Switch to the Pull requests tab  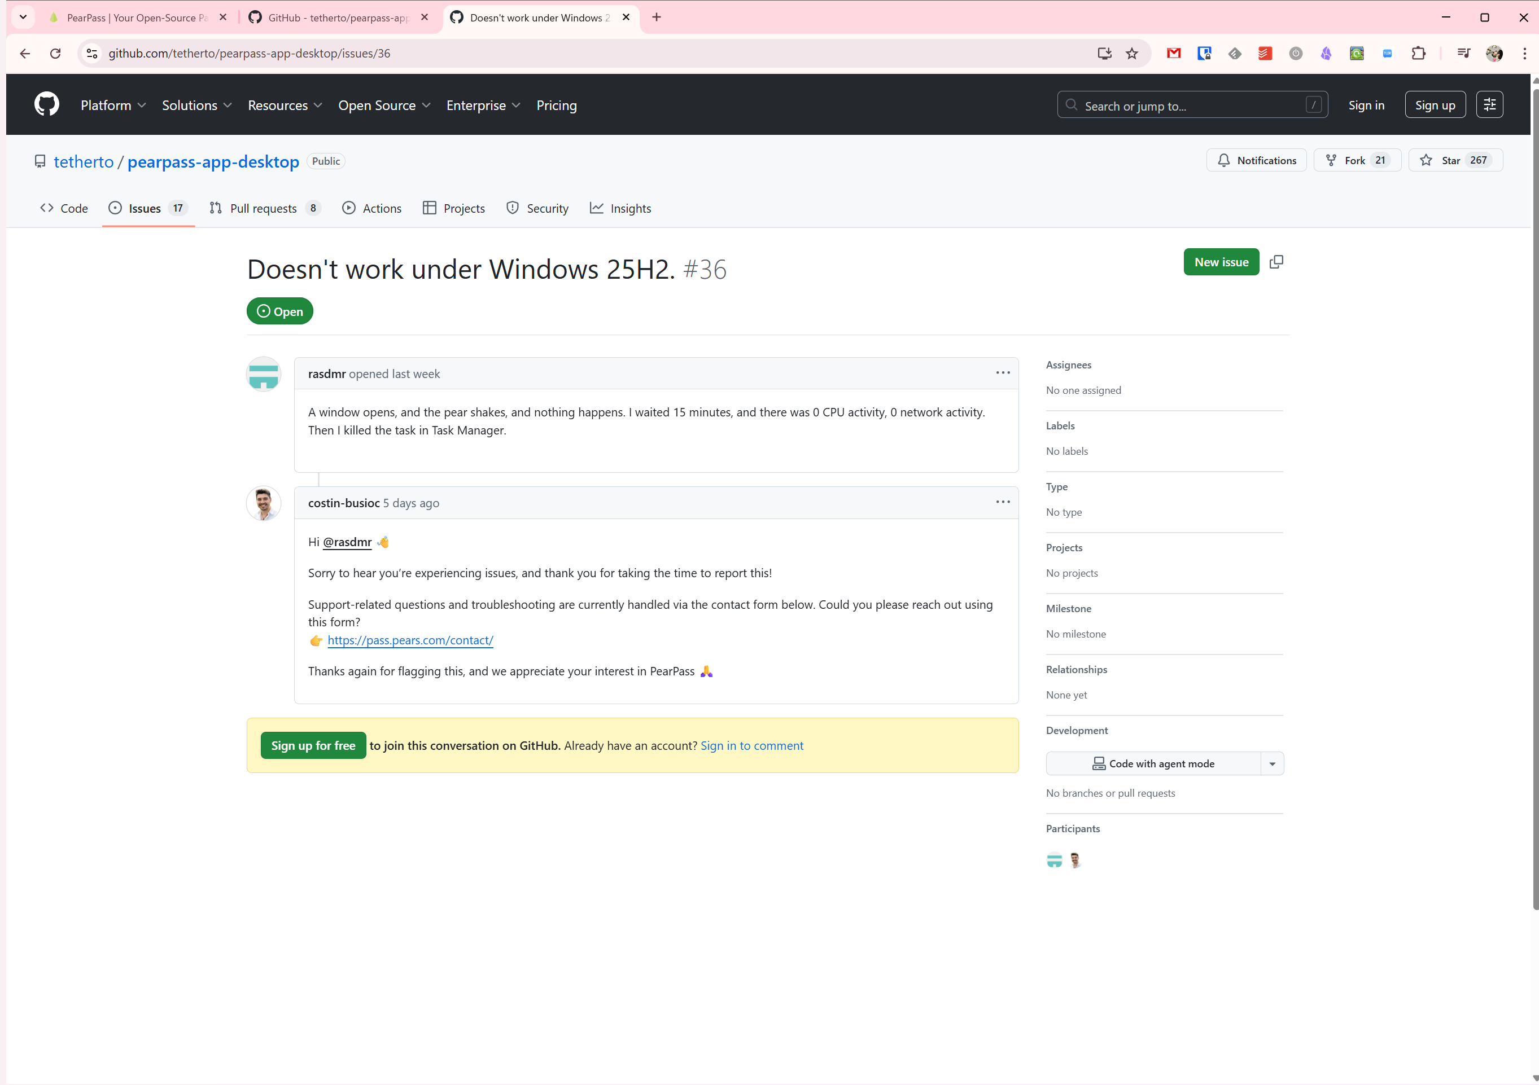(264, 208)
